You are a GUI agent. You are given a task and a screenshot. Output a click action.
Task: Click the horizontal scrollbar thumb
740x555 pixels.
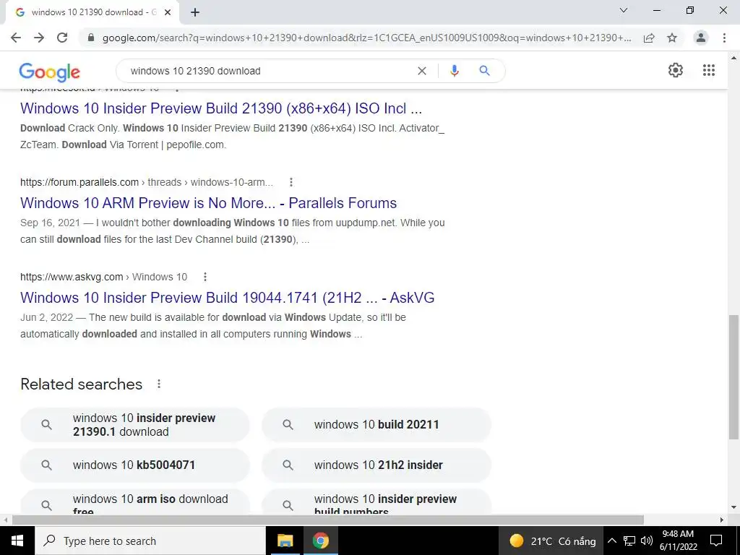[328, 520]
